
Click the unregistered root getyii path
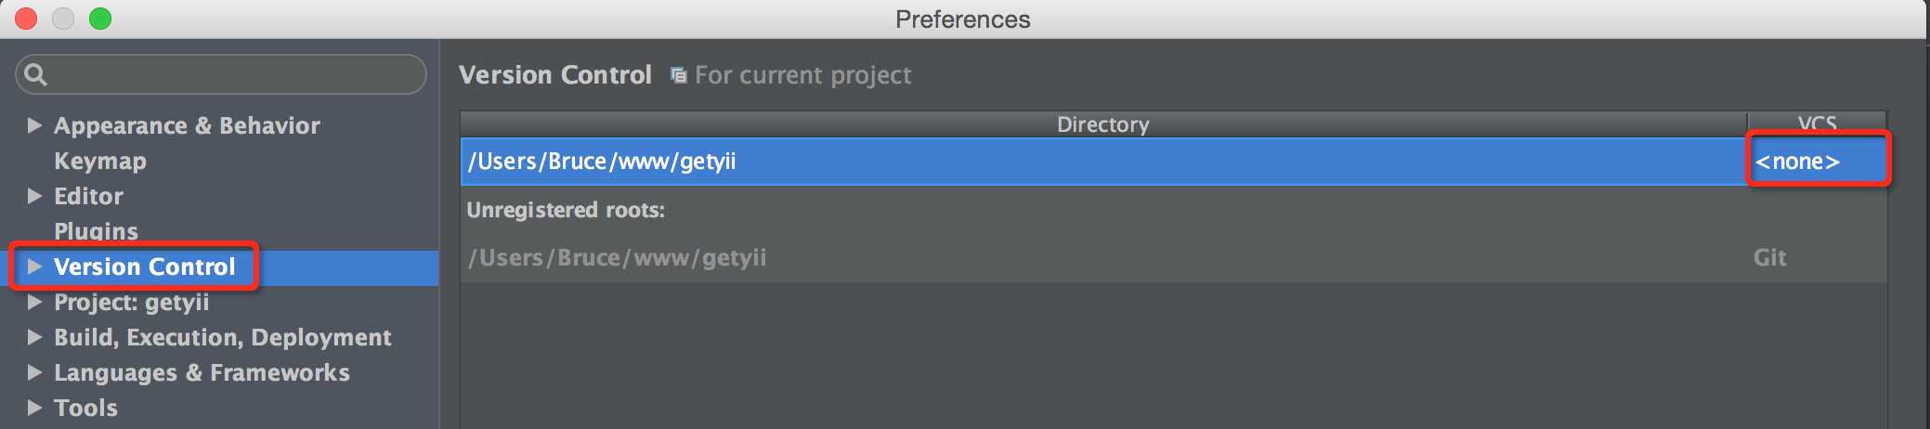click(x=618, y=257)
